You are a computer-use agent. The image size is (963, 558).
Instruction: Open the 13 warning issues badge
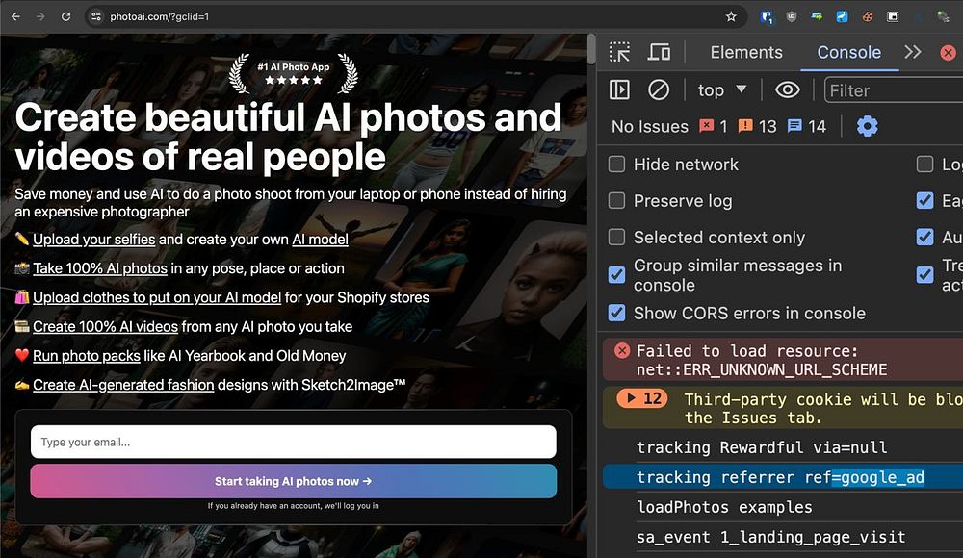(x=757, y=126)
